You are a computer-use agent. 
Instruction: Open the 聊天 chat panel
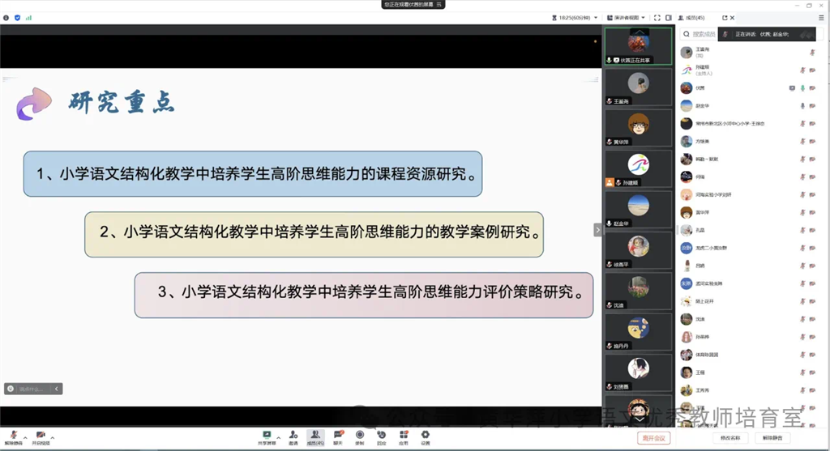pyautogui.click(x=338, y=437)
